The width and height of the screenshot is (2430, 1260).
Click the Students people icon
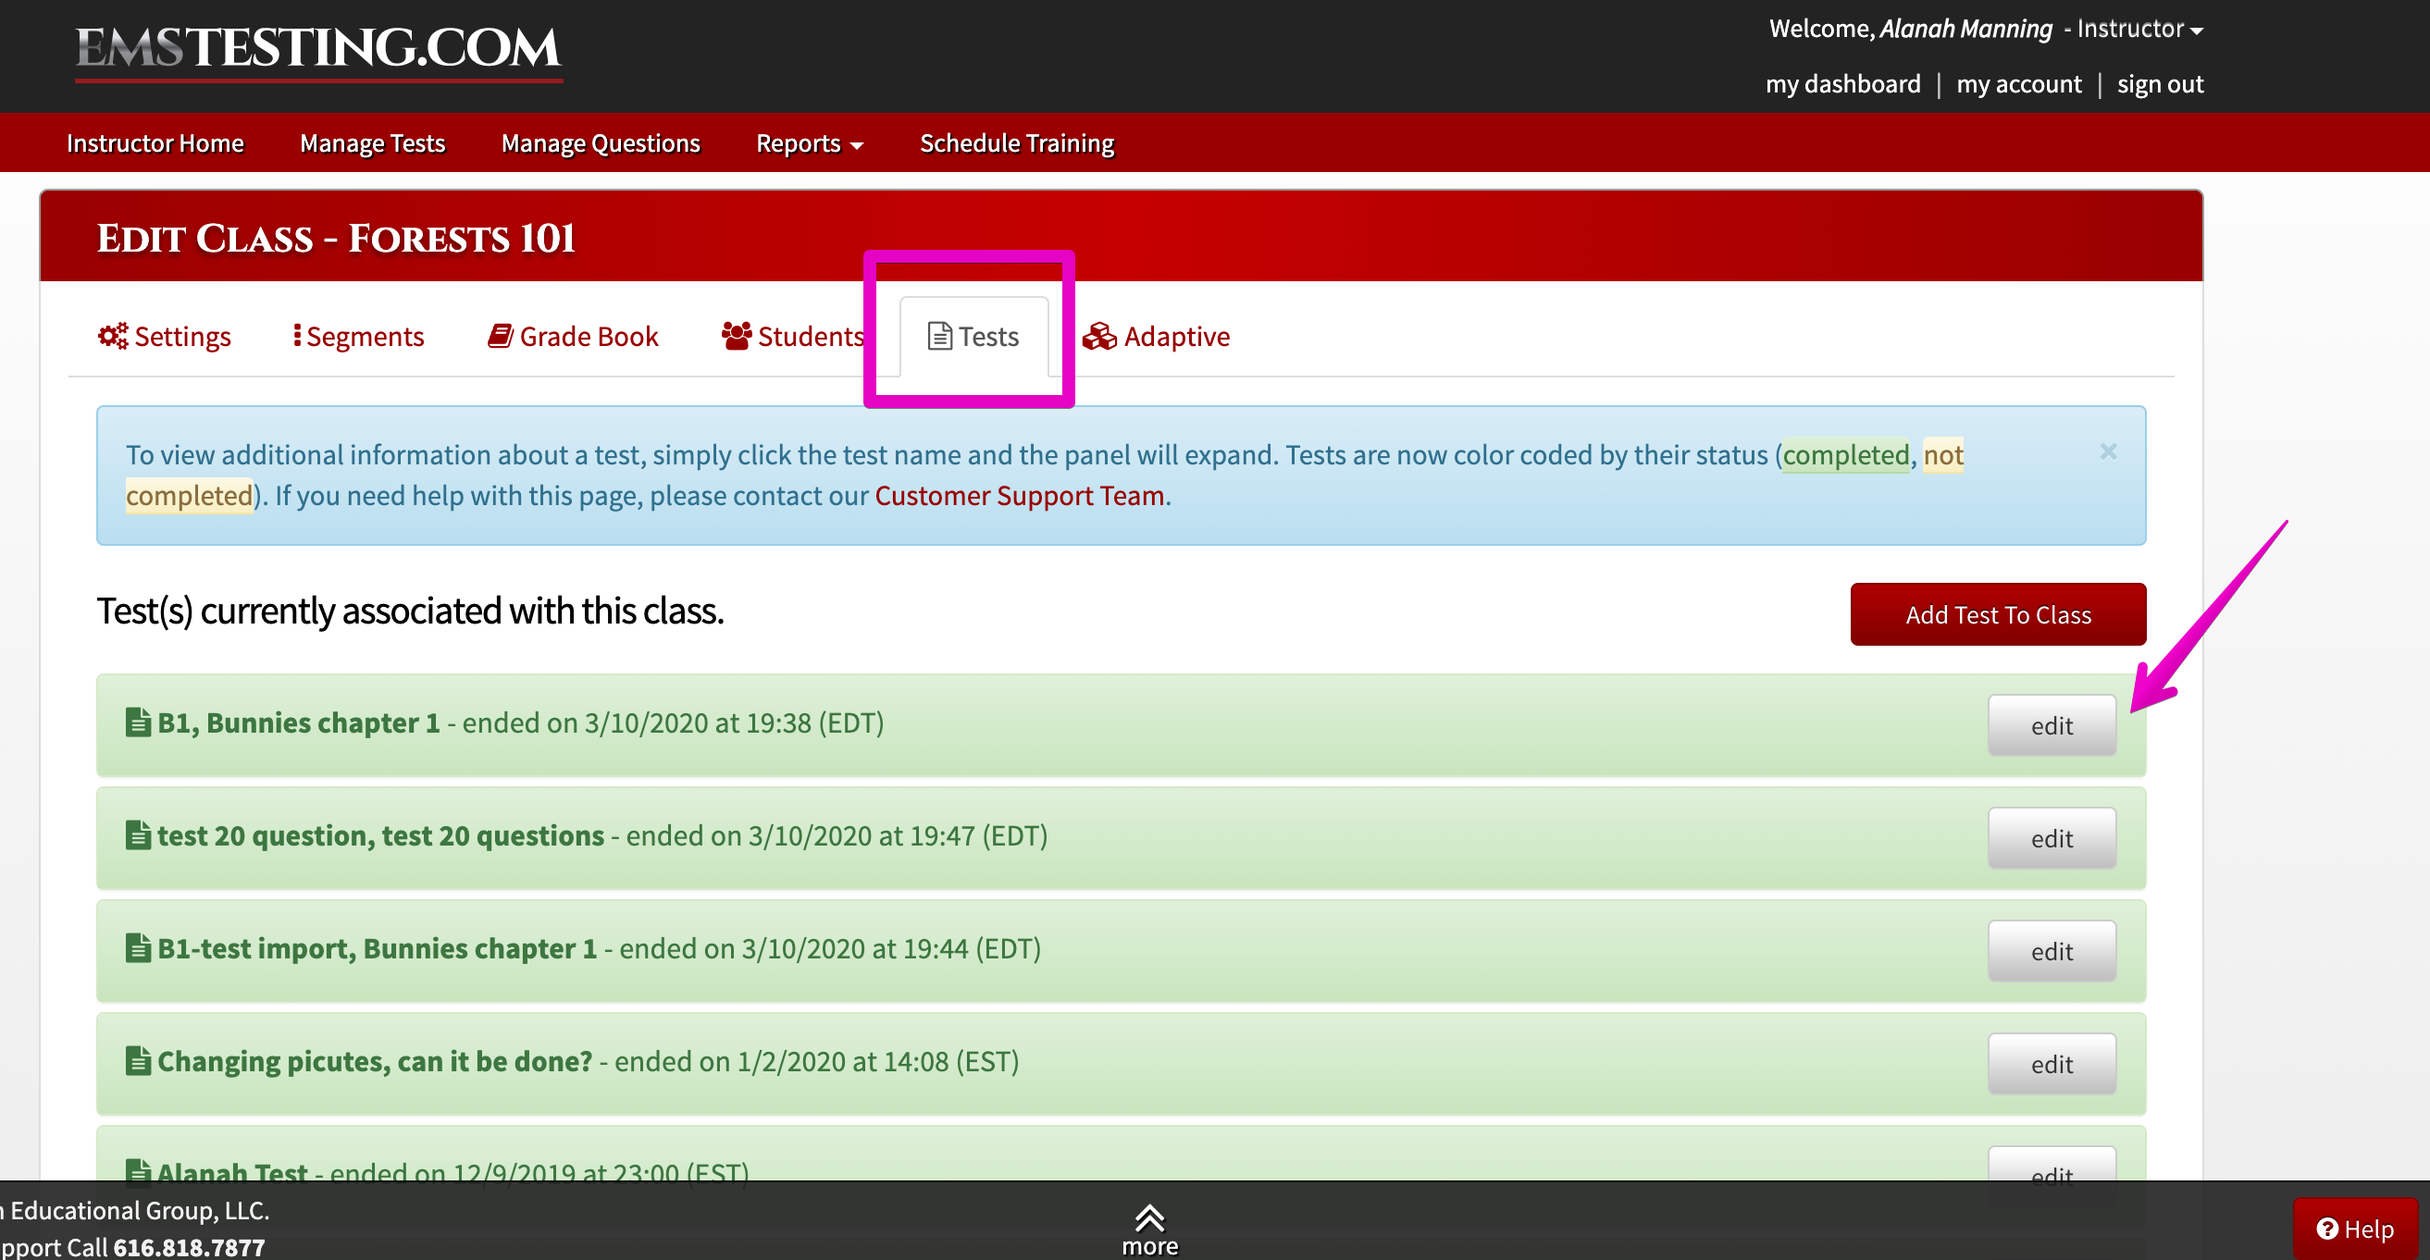coord(735,336)
